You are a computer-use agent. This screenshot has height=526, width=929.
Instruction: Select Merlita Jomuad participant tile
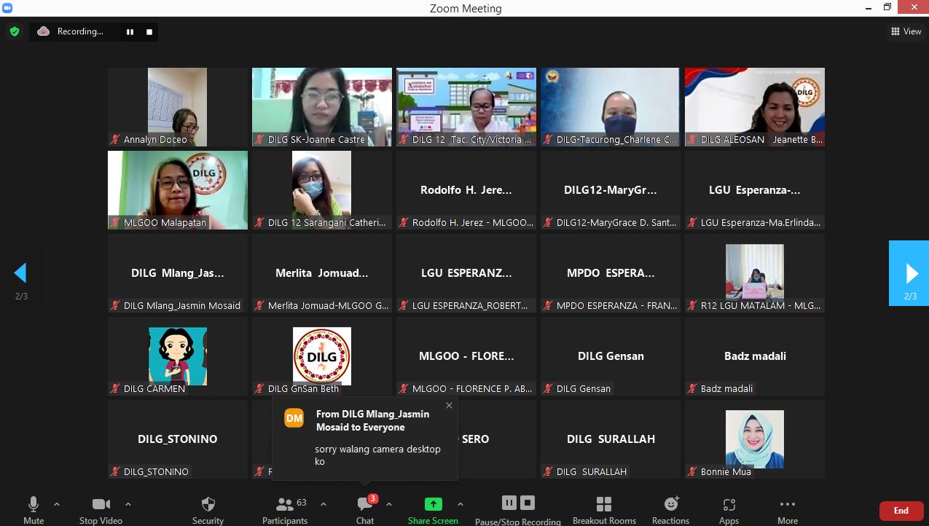click(x=322, y=273)
